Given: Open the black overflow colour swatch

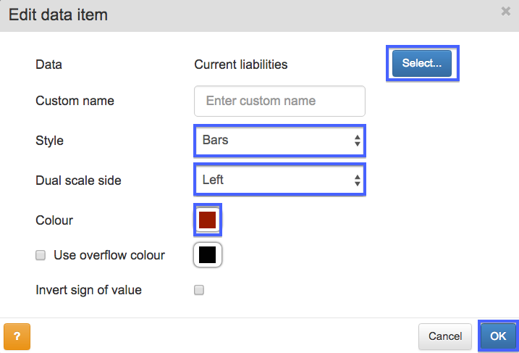Looking at the screenshot, I should (208, 255).
